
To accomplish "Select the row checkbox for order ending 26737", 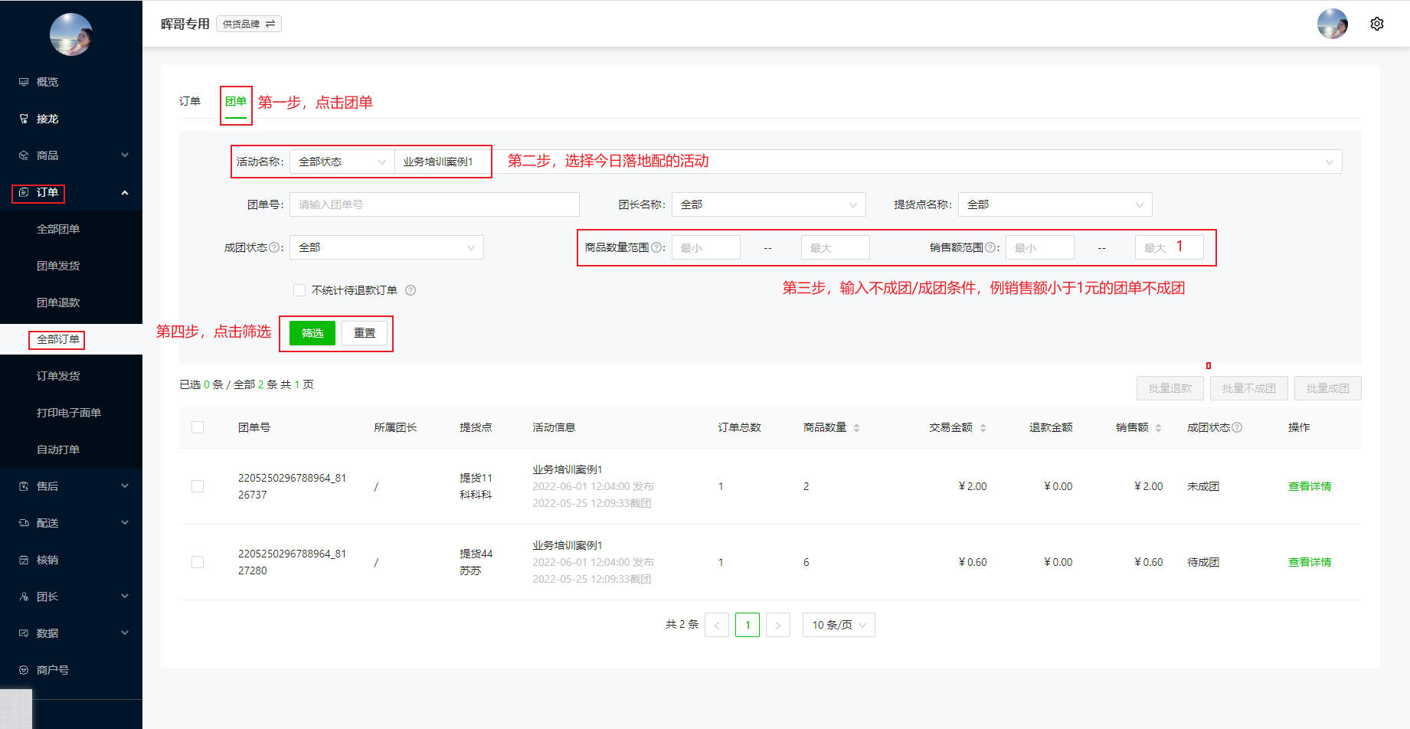I will [198, 486].
